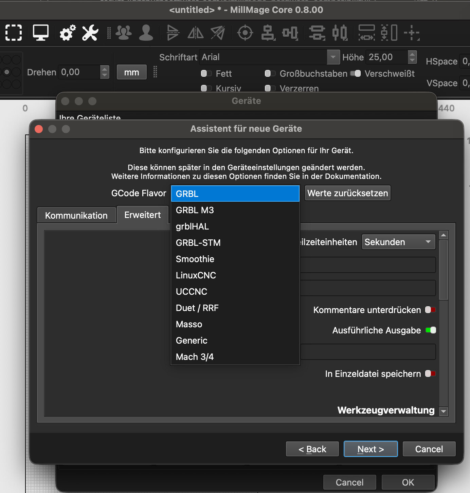The image size is (470, 493).
Task: Click the wrench and screwdriver icon
Action: click(x=90, y=33)
